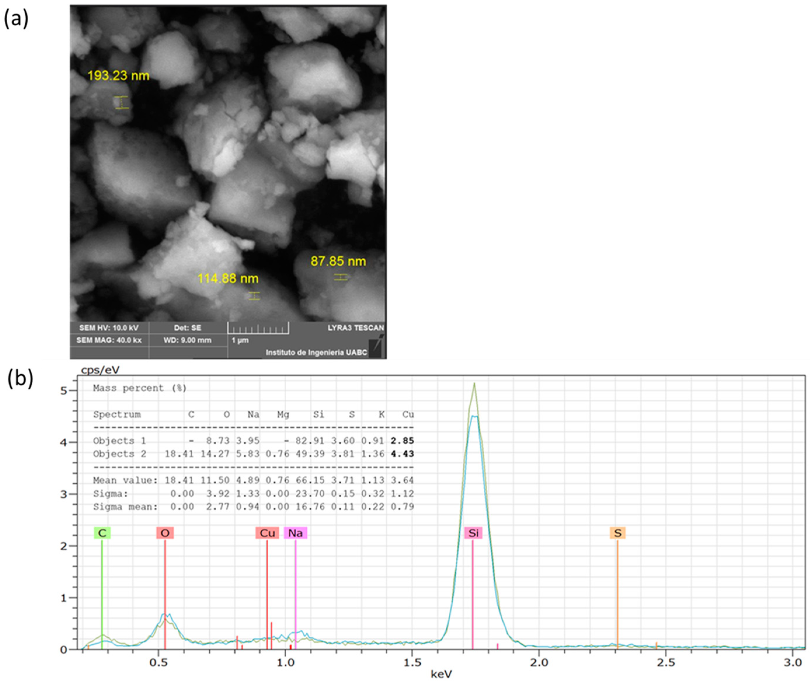Click the Objects 2 table row label

click(x=119, y=454)
